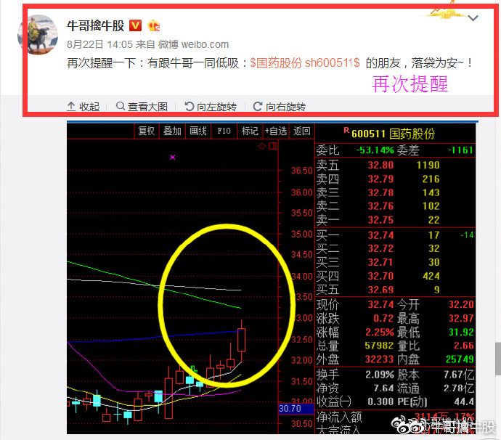The width and height of the screenshot is (501, 440).
Task: Click the PE(动) value 44.4
Action: point(464,402)
